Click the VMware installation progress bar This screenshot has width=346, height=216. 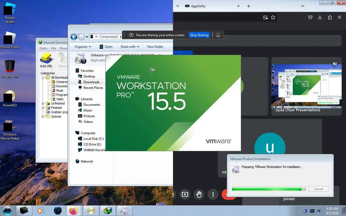[269, 189]
